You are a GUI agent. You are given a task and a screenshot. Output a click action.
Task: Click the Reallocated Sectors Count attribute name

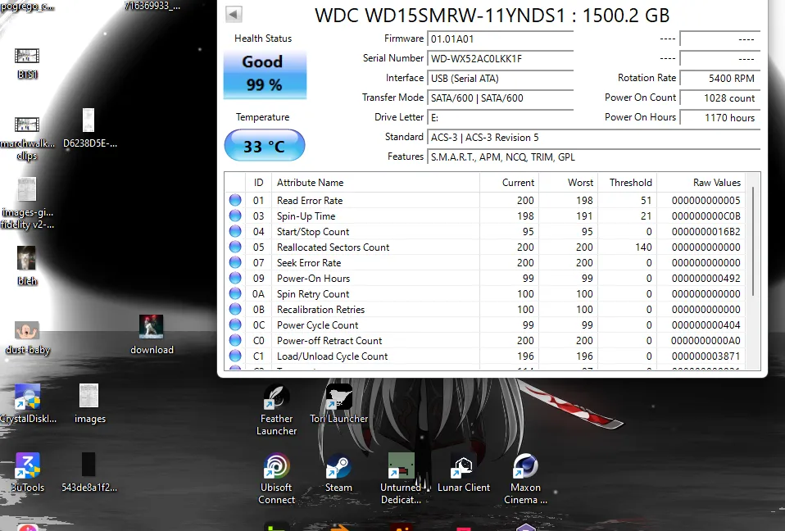[333, 247]
